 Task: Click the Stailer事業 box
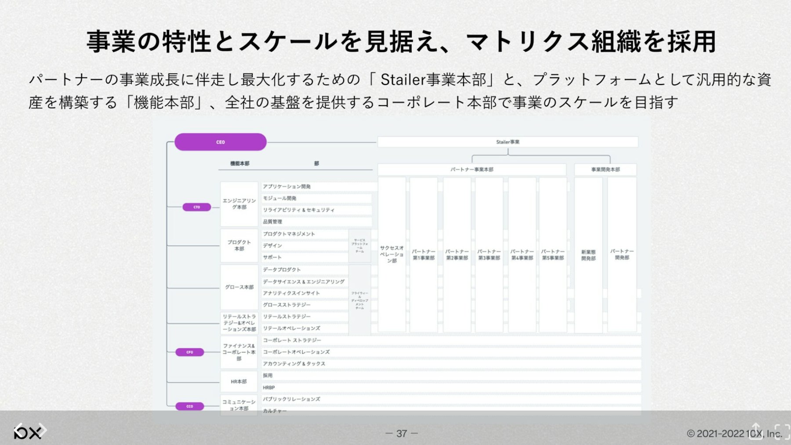click(508, 142)
